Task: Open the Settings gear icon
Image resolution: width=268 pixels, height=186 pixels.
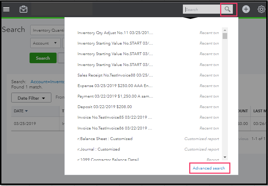Action: point(261,9)
